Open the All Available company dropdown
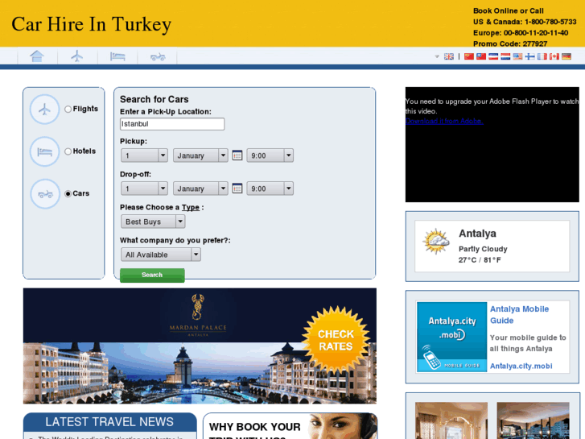585x439 pixels. (x=161, y=255)
